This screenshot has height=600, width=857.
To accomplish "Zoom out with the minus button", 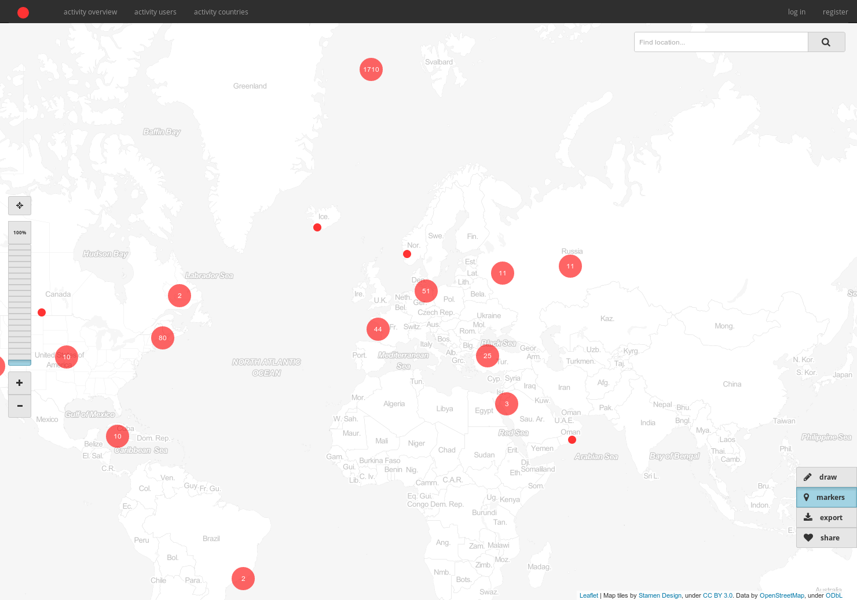I will (20, 406).
